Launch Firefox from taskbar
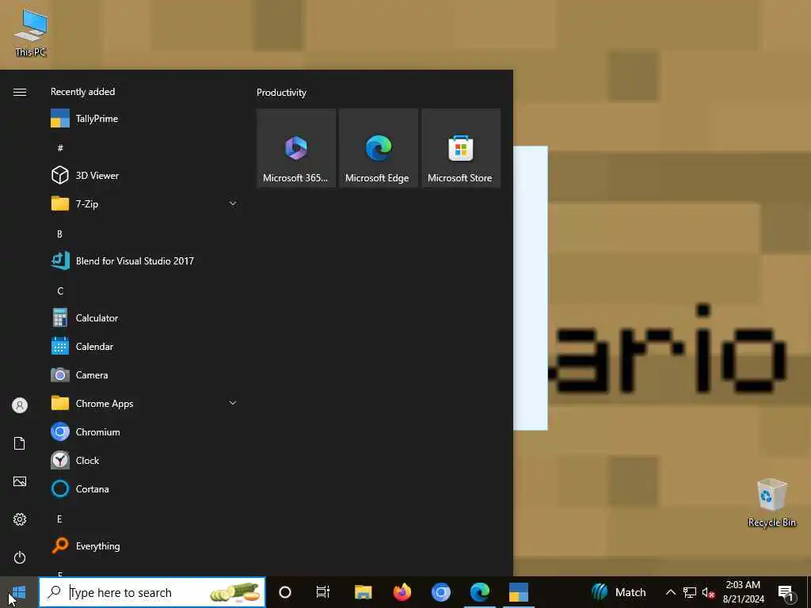811x608 pixels. (402, 592)
